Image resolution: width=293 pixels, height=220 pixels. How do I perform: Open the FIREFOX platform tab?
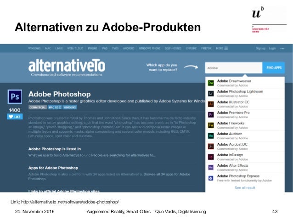click(206, 48)
